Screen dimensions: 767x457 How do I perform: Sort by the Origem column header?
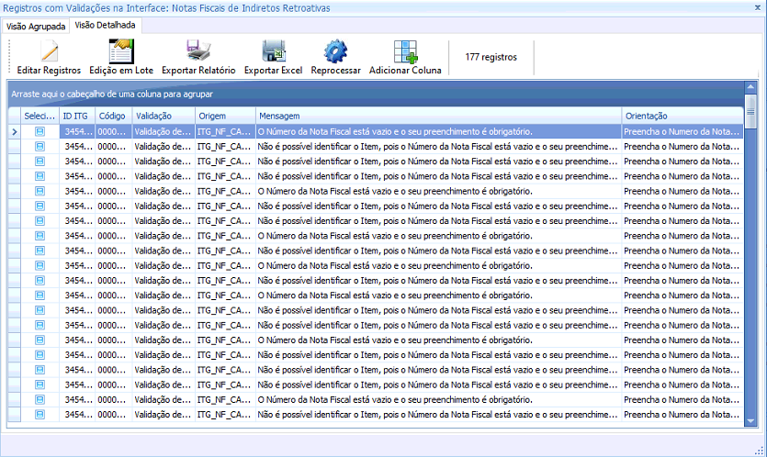pyautogui.click(x=224, y=117)
